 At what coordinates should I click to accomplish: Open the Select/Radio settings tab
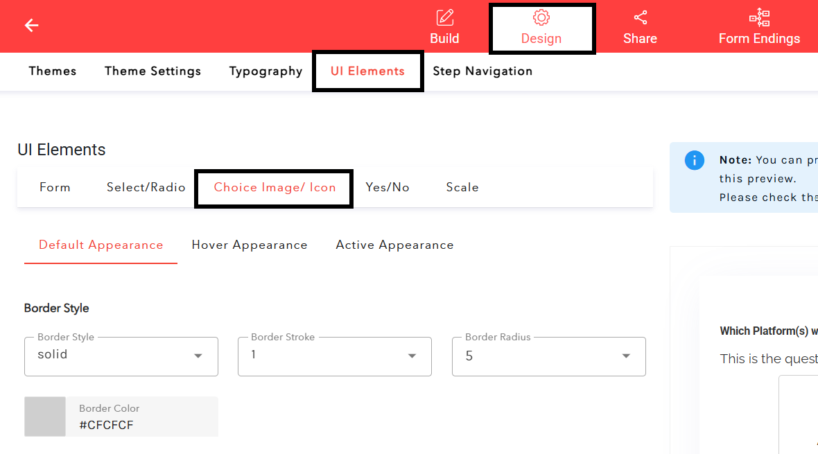pos(146,187)
